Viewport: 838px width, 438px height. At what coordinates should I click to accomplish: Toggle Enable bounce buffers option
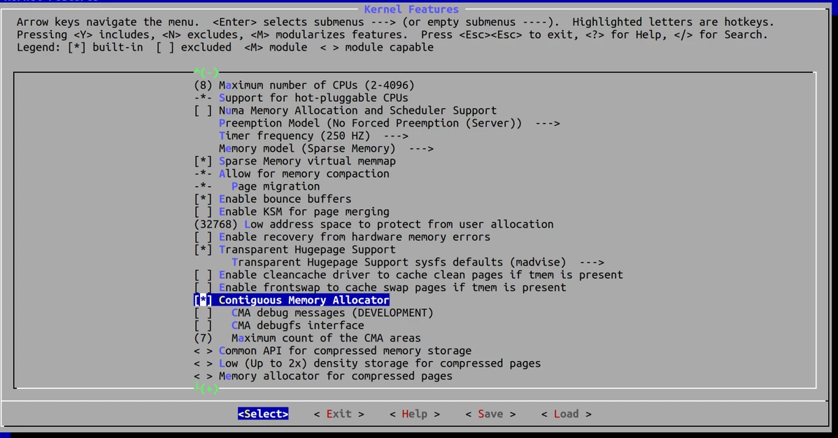click(x=273, y=199)
